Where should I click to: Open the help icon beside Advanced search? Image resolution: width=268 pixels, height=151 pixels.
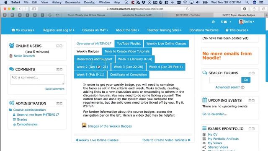(243, 87)
